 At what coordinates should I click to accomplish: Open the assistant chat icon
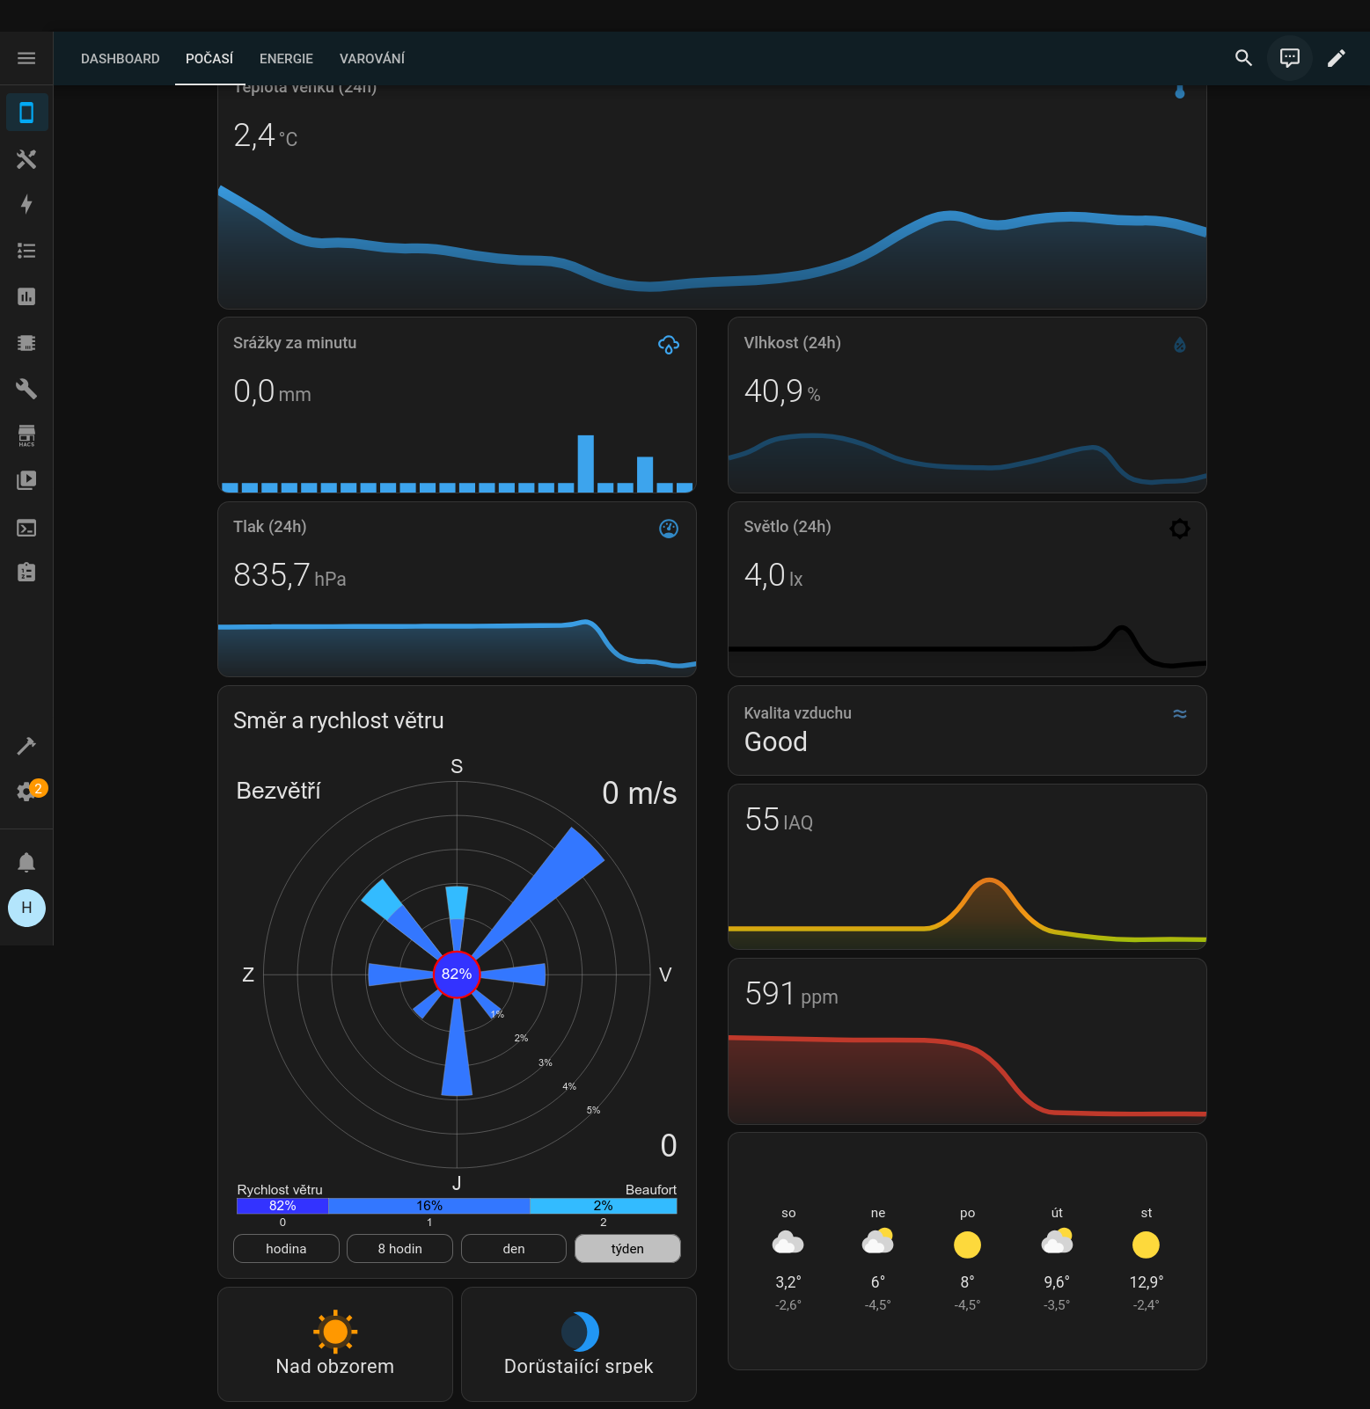(1289, 58)
